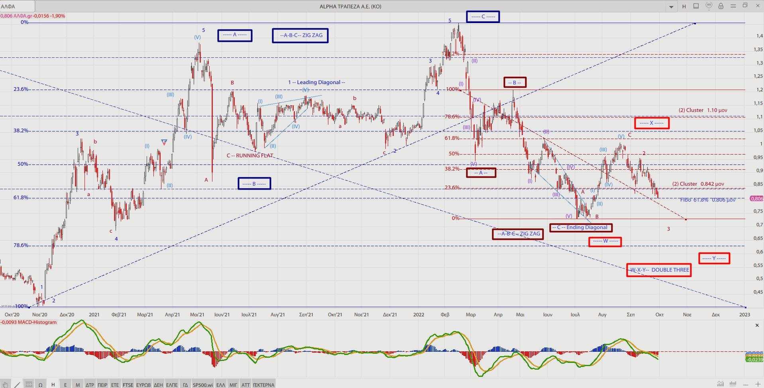The width and height of the screenshot is (764, 388).
Task: Select the 'W-X-Y-- DOUBLE THREE' label
Action: click(x=659, y=270)
